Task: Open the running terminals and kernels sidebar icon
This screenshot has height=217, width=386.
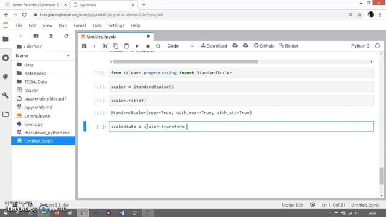Action: coord(5,58)
